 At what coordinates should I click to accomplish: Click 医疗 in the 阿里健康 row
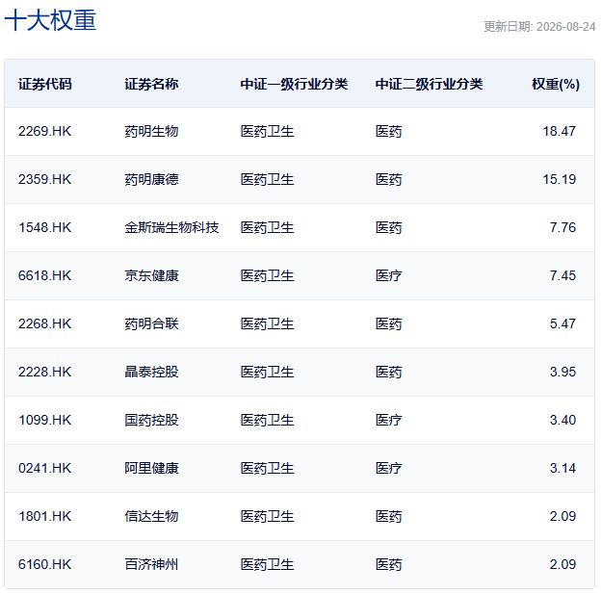coord(389,468)
